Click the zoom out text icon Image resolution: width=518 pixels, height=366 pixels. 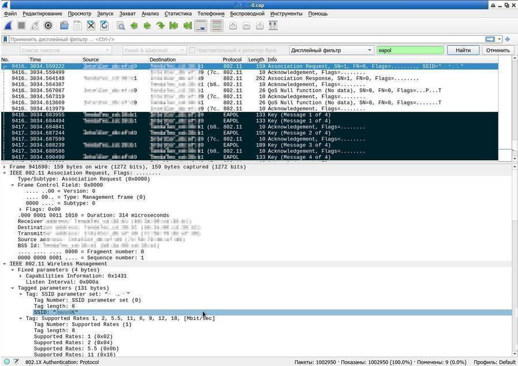246,26
